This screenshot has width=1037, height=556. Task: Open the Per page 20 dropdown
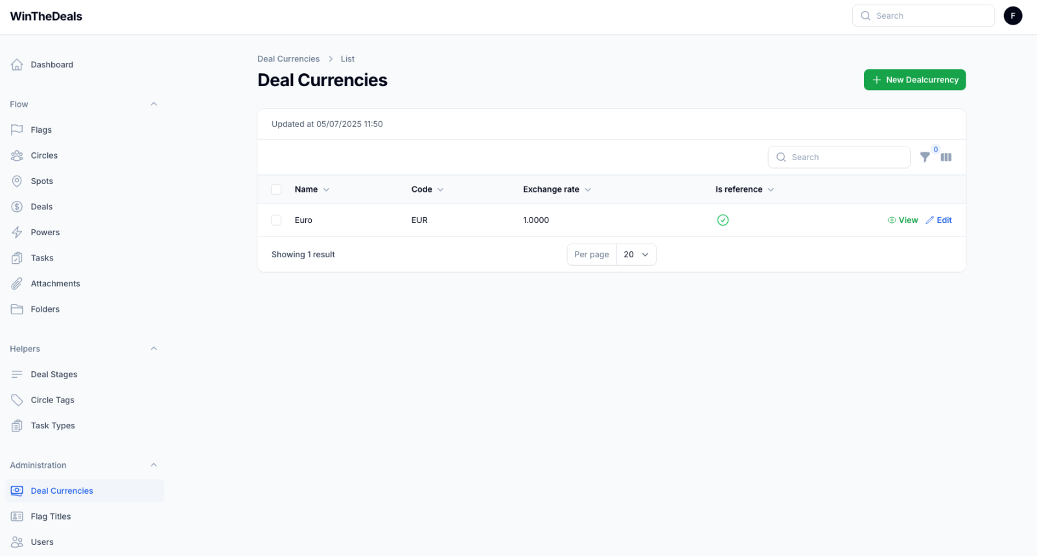[635, 255]
